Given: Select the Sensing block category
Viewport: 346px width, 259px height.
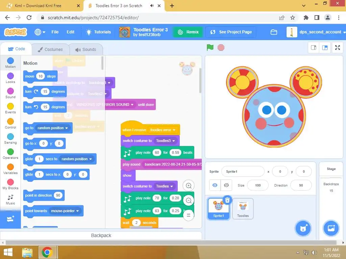Looking at the screenshot, I should tap(10, 139).
